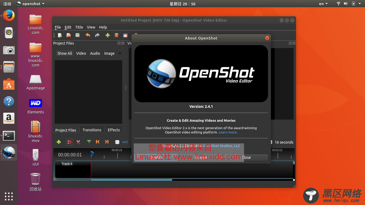Screen dimensions: 365x205
Task: Click the timeline playhead marker
Action: tap(92, 155)
